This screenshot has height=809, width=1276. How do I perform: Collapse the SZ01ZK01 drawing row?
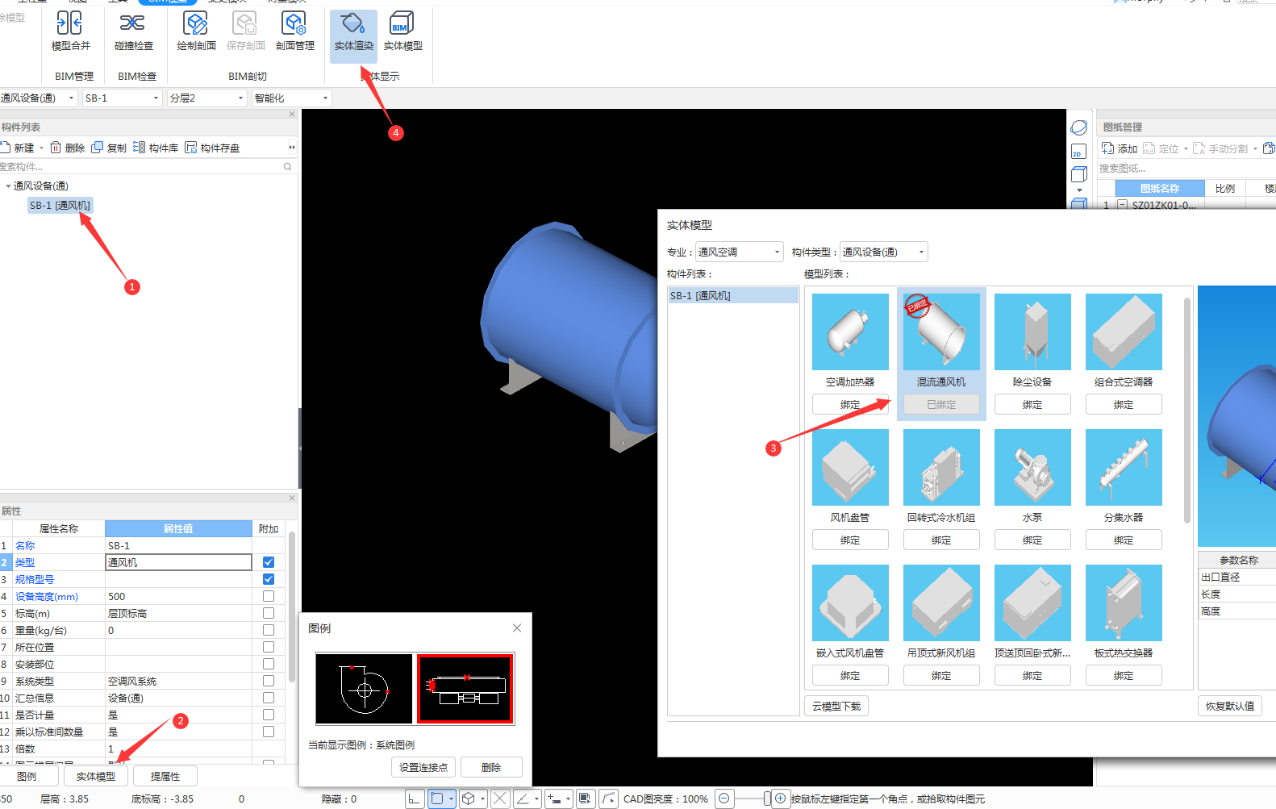1122,205
